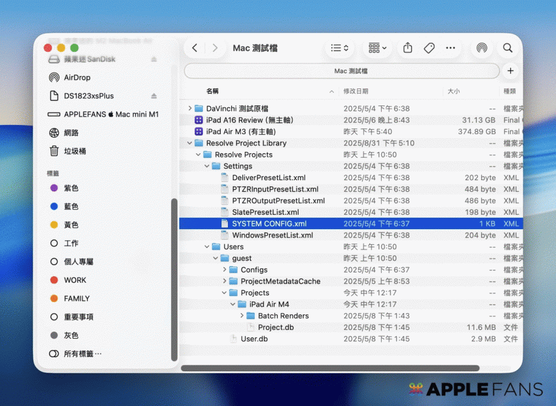
Task: Open the AirDrop toolbar icon
Action: point(481,48)
